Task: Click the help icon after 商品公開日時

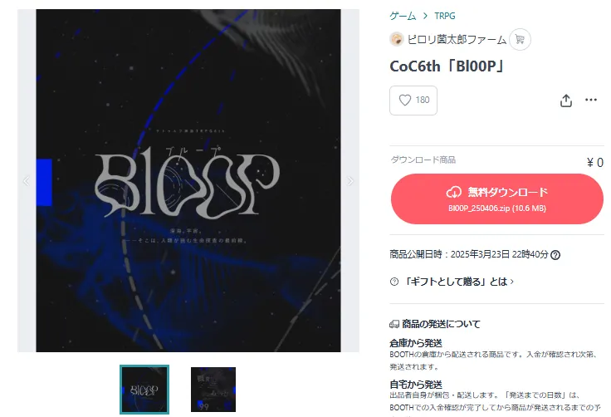Action: coord(555,255)
